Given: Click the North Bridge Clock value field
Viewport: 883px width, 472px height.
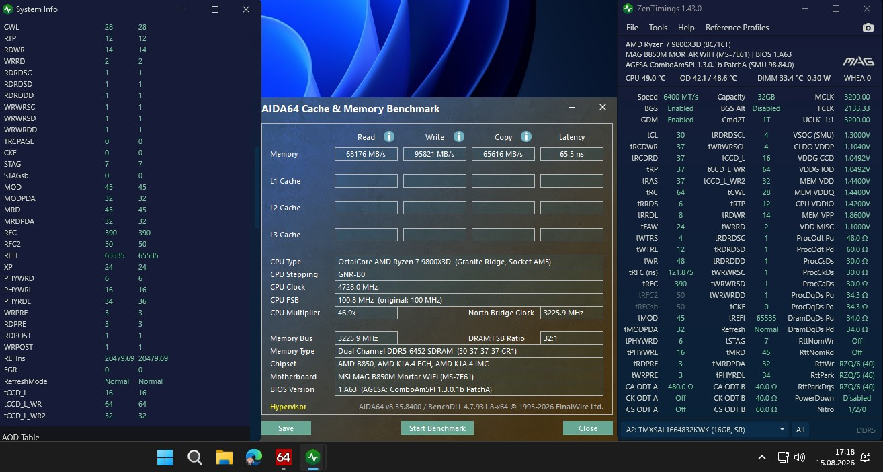Looking at the screenshot, I should pyautogui.click(x=572, y=313).
